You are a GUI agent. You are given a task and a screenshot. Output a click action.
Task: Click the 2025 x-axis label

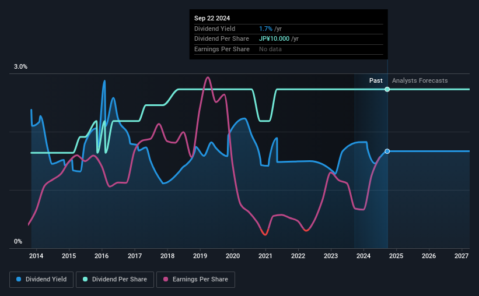pos(396,256)
